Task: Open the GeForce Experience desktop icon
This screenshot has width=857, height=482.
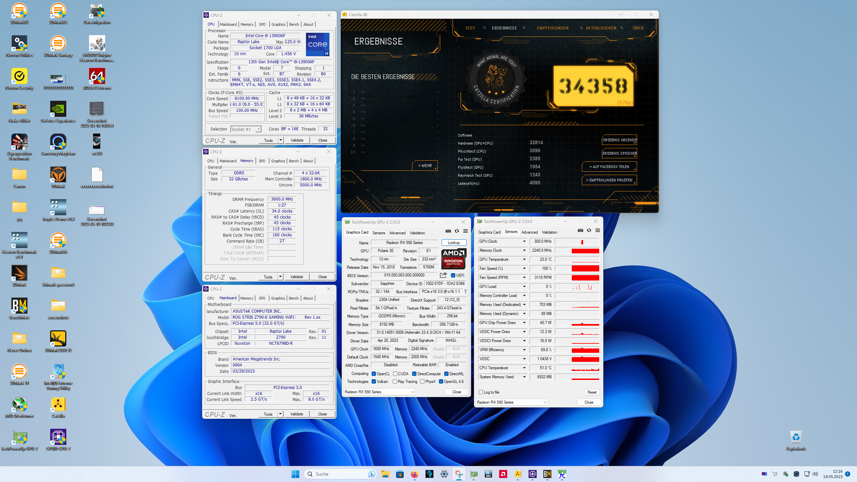Action: click(58, 112)
